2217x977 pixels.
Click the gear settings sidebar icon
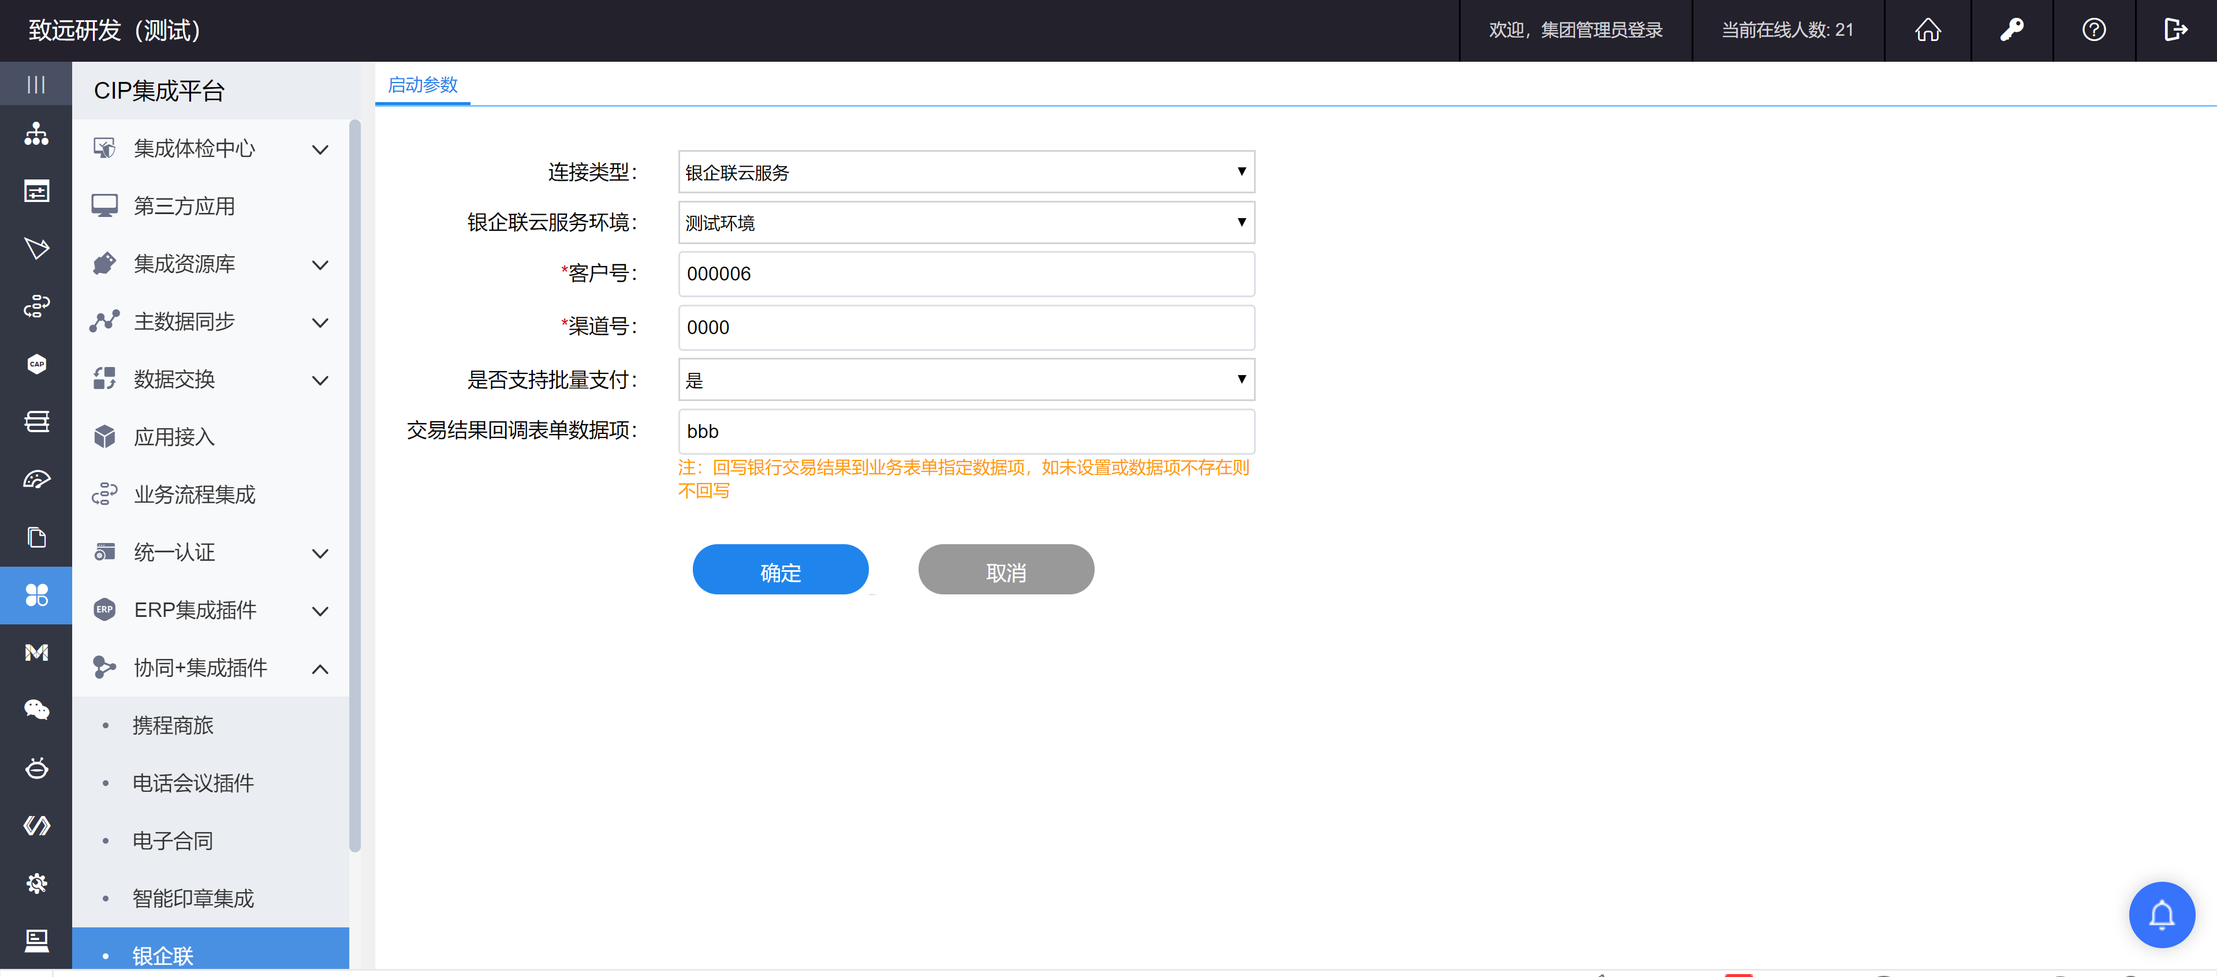pyautogui.click(x=36, y=884)
